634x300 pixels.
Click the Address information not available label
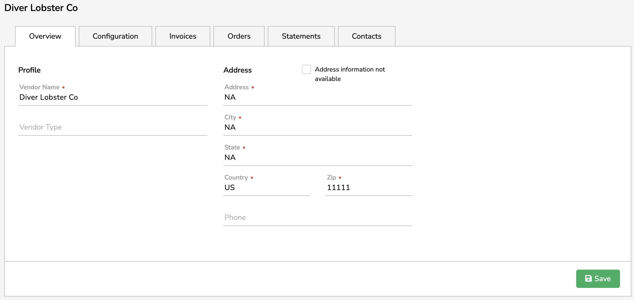(350, 70)
